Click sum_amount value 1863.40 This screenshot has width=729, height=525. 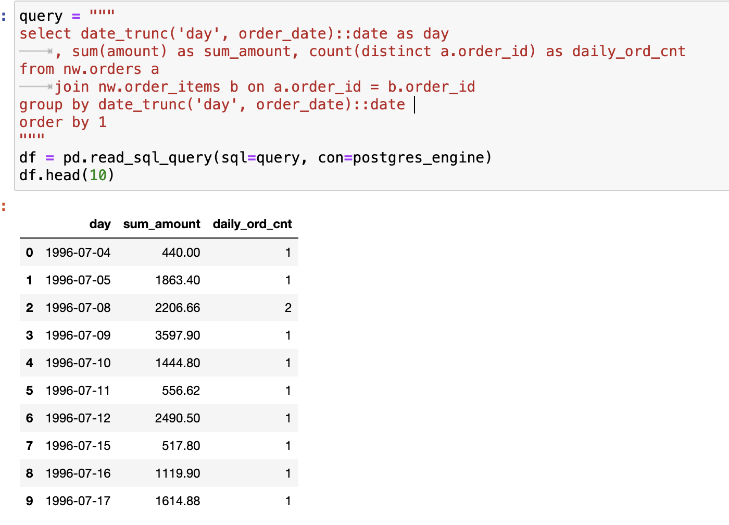pos(178,280)
